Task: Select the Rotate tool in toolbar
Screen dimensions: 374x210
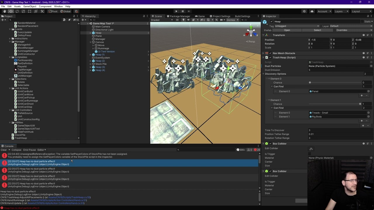Action: tap(17, 11)
